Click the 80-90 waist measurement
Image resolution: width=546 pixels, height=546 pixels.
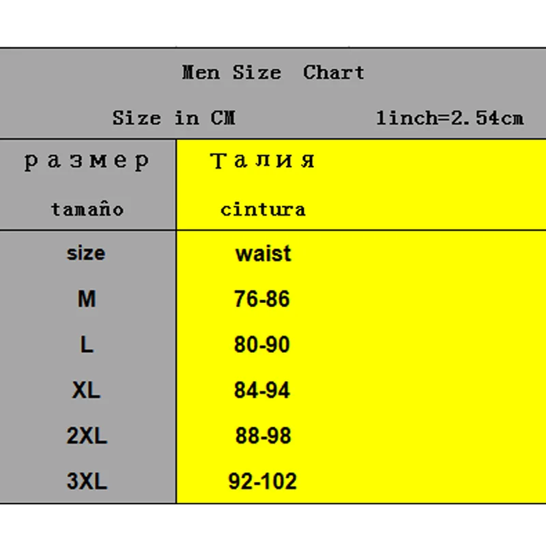[x=262, y=345]
